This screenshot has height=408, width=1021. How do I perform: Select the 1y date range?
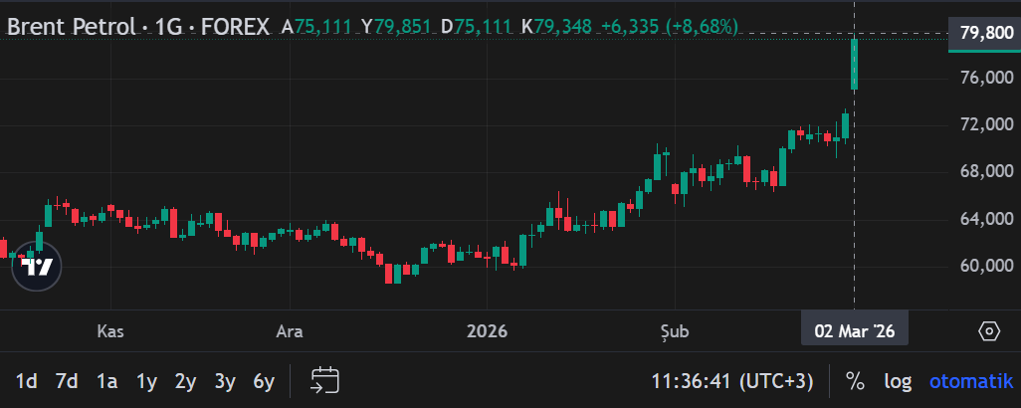click(146, 380)
